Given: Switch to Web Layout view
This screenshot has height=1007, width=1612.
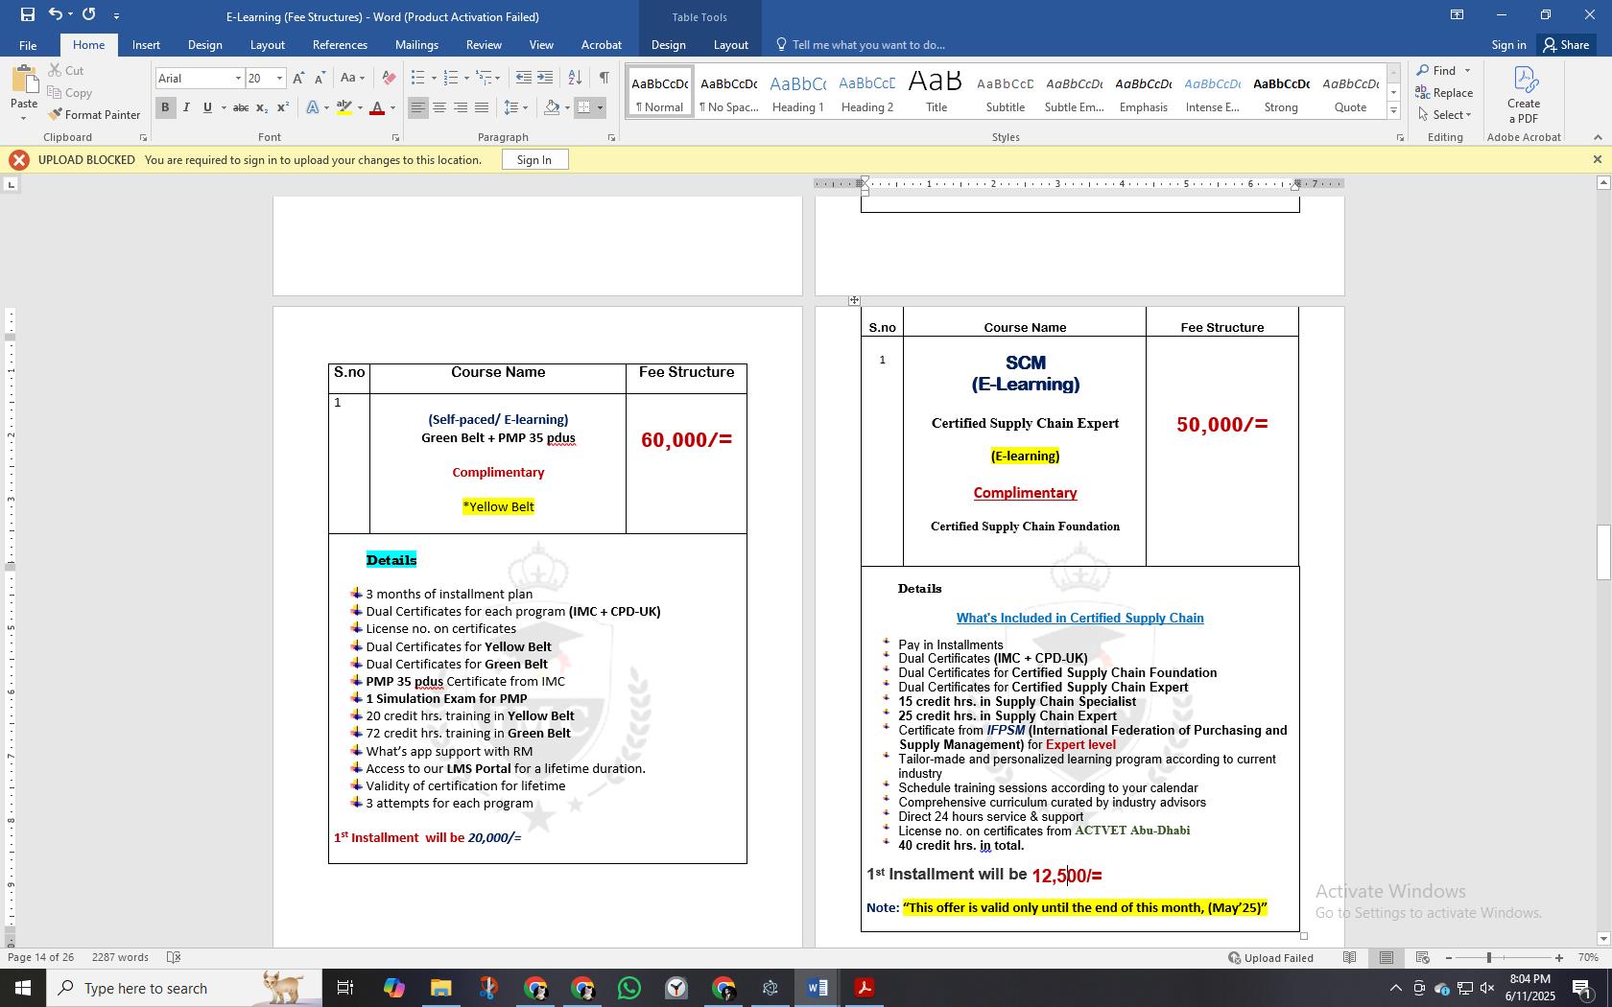Looking at the screenshot, I should [x=1423, y=957].
